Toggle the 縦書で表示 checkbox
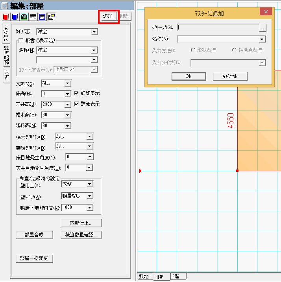281x282 pixels. click(21, 41)
